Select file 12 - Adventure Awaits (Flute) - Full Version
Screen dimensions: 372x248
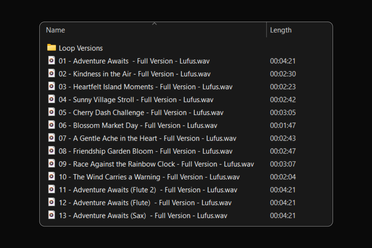pyautogui.click(x=145, y=203)
